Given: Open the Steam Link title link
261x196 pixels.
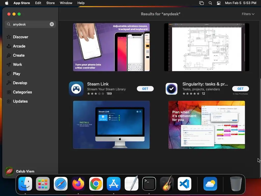Looking at the screenshot, I should [98, 84].
